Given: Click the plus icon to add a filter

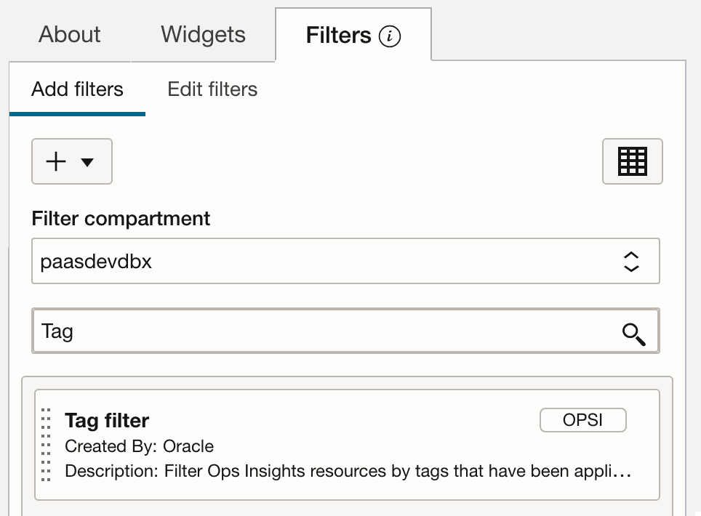Looking at the screenshot, I should [x=56, y=161].
